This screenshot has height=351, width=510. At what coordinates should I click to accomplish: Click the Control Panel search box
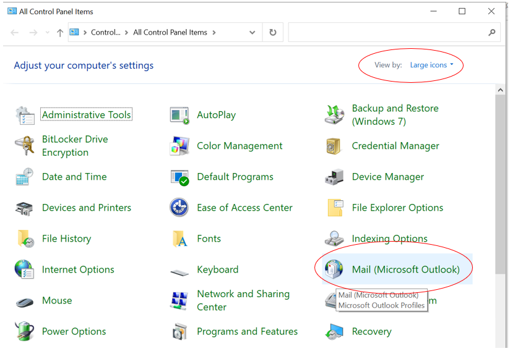(x=387, y=33)
